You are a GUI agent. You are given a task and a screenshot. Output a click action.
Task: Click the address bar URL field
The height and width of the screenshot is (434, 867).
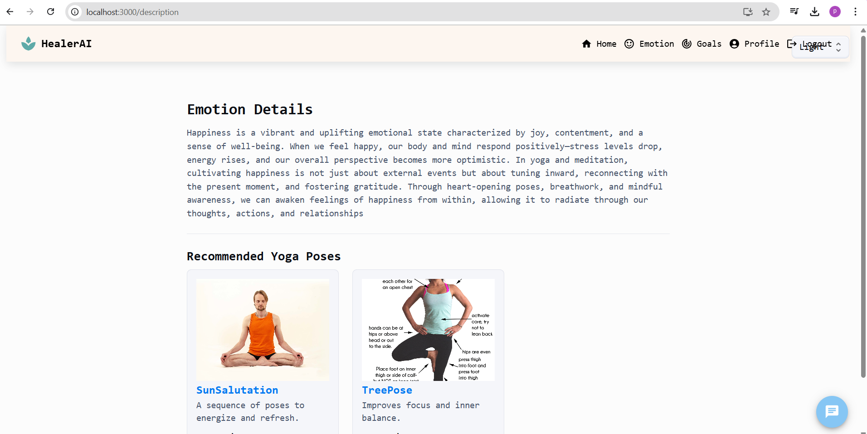408,12
